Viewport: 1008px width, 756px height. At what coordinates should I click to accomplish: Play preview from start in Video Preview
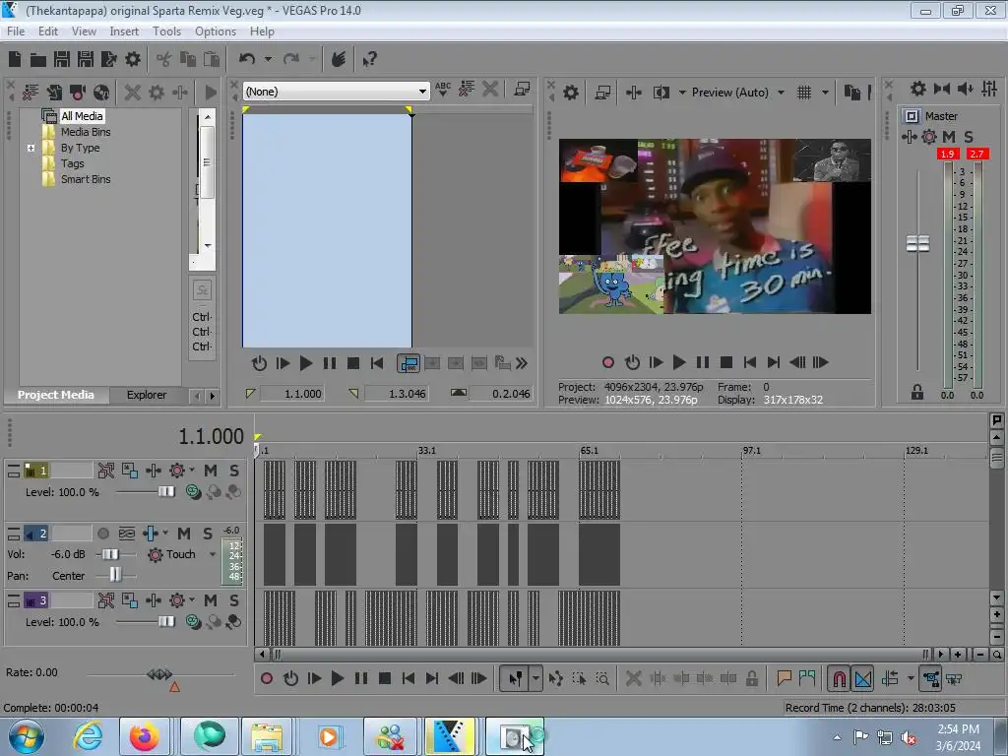(x=656, y=362)
